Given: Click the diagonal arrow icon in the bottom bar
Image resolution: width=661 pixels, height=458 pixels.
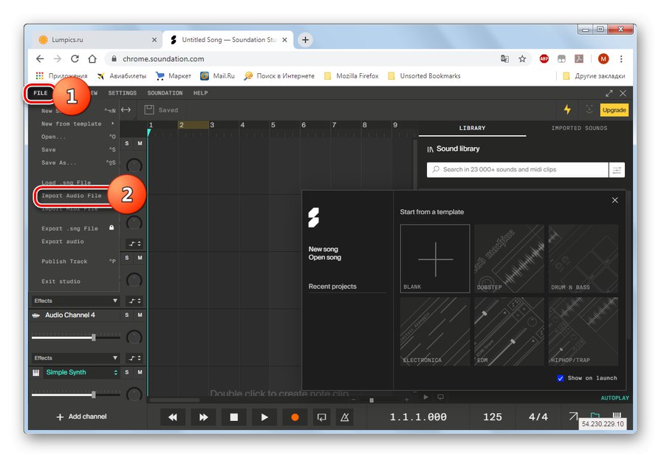Looking at the screenshot, I should pyautogui.click(x=573, y=416).
